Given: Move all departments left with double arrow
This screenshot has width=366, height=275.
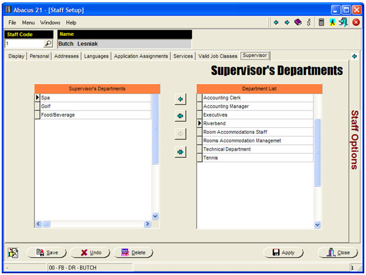Looking at the screenshot, I should tap(180, 116).
